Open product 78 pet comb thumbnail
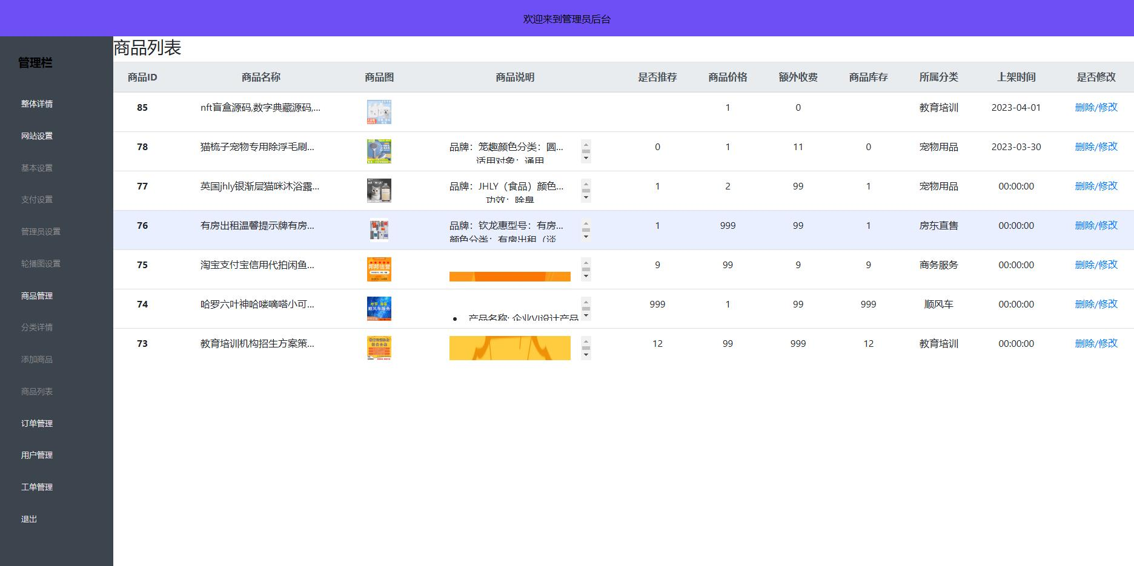The width and height of the screenshot is (1134, 566). tap(379, 151)
